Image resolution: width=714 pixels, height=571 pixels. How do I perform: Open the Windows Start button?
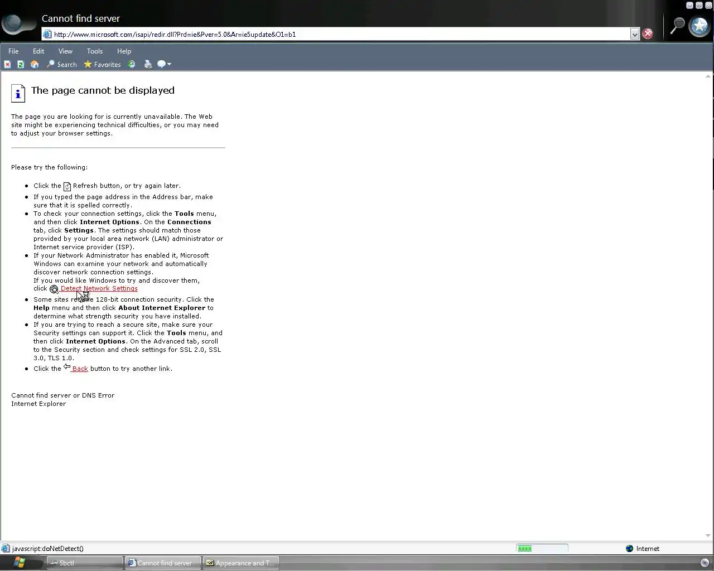coord(19,563)
